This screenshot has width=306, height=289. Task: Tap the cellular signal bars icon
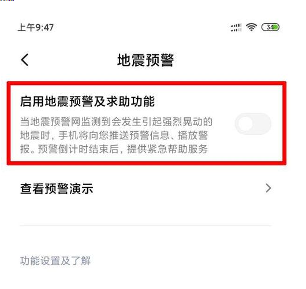tap(236, 27)
